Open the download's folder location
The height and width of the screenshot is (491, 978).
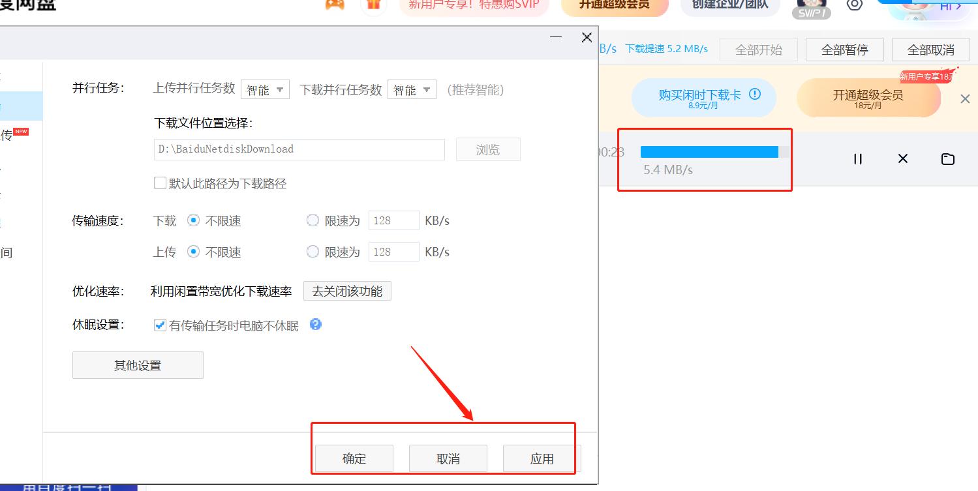947,158
